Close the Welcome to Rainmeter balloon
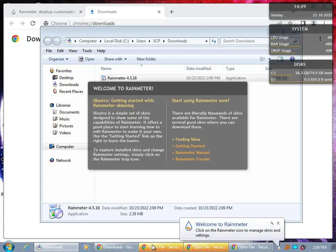The image size is (336, 252). [x=278, y=223]
